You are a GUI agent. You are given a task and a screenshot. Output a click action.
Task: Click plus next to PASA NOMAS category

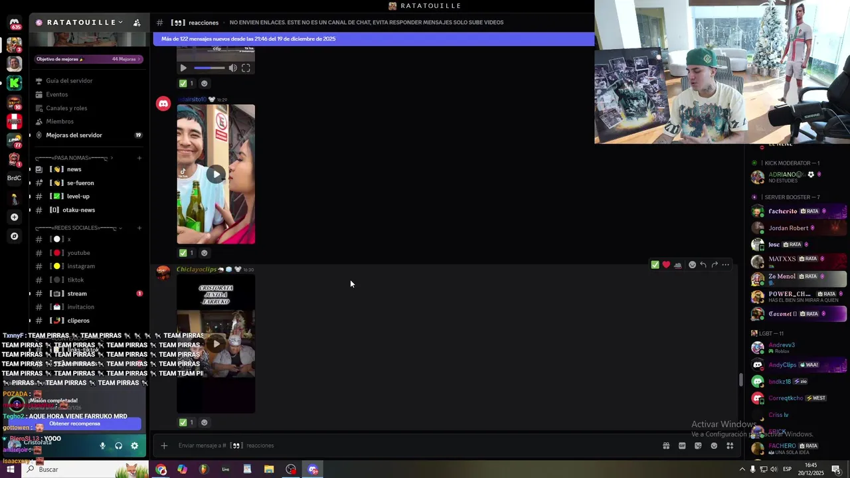(139, 158)
